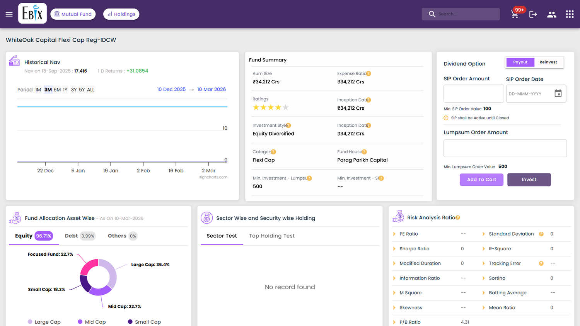Select the Payout dividend option
The width and height of the screenshot is (580, 326).
pos(520,62)
